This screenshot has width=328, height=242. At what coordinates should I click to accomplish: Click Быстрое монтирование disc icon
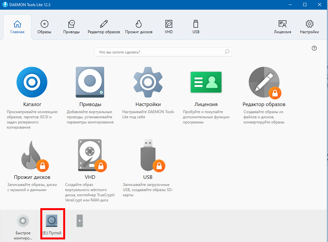pyautogui.click(x=23, y=221)
